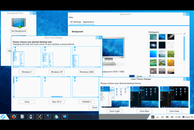This screenshot has height=130, width=194.
Task: Choose the black and white moon wallpaper
Action: (x=171, y=37)
